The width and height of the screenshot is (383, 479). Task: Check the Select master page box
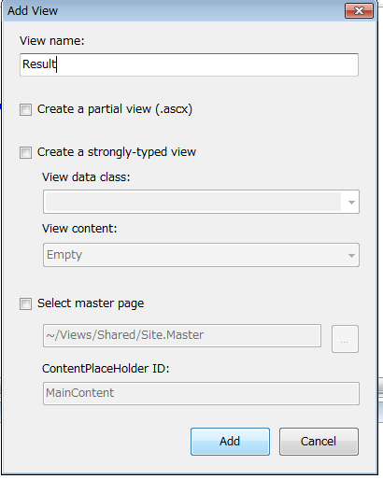coord(25,304)
